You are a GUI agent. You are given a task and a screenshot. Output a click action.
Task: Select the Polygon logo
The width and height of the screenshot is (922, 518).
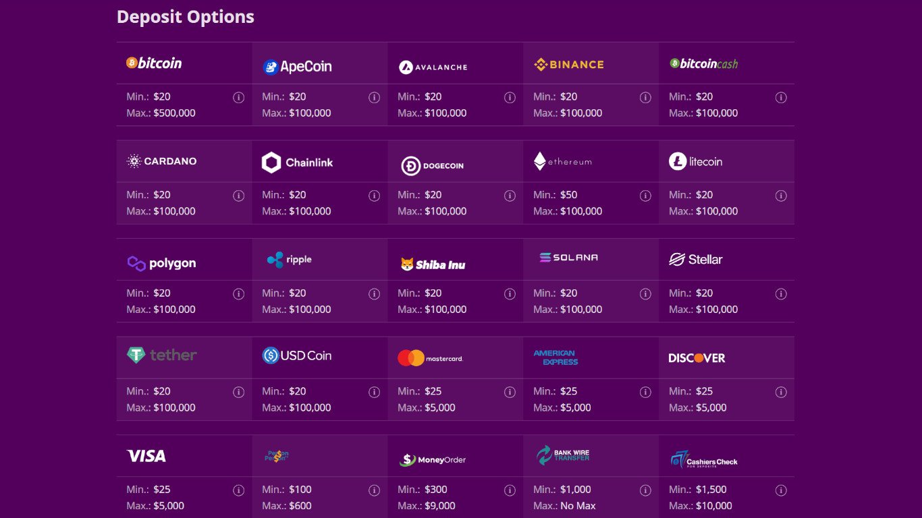coord(161,263)
